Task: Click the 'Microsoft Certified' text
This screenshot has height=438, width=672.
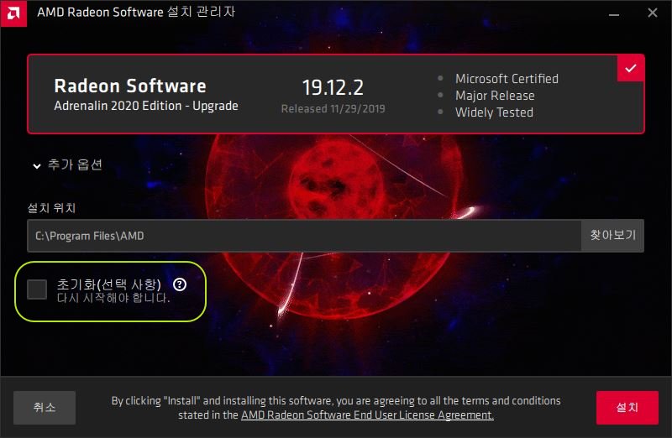Action: [x=507, y=79]
